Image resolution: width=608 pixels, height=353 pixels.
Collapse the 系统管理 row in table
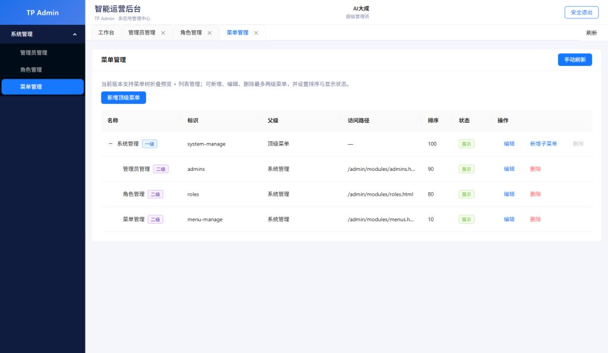[110, 144]
